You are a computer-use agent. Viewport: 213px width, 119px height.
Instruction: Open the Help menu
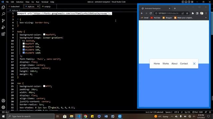tap(52, 2)
